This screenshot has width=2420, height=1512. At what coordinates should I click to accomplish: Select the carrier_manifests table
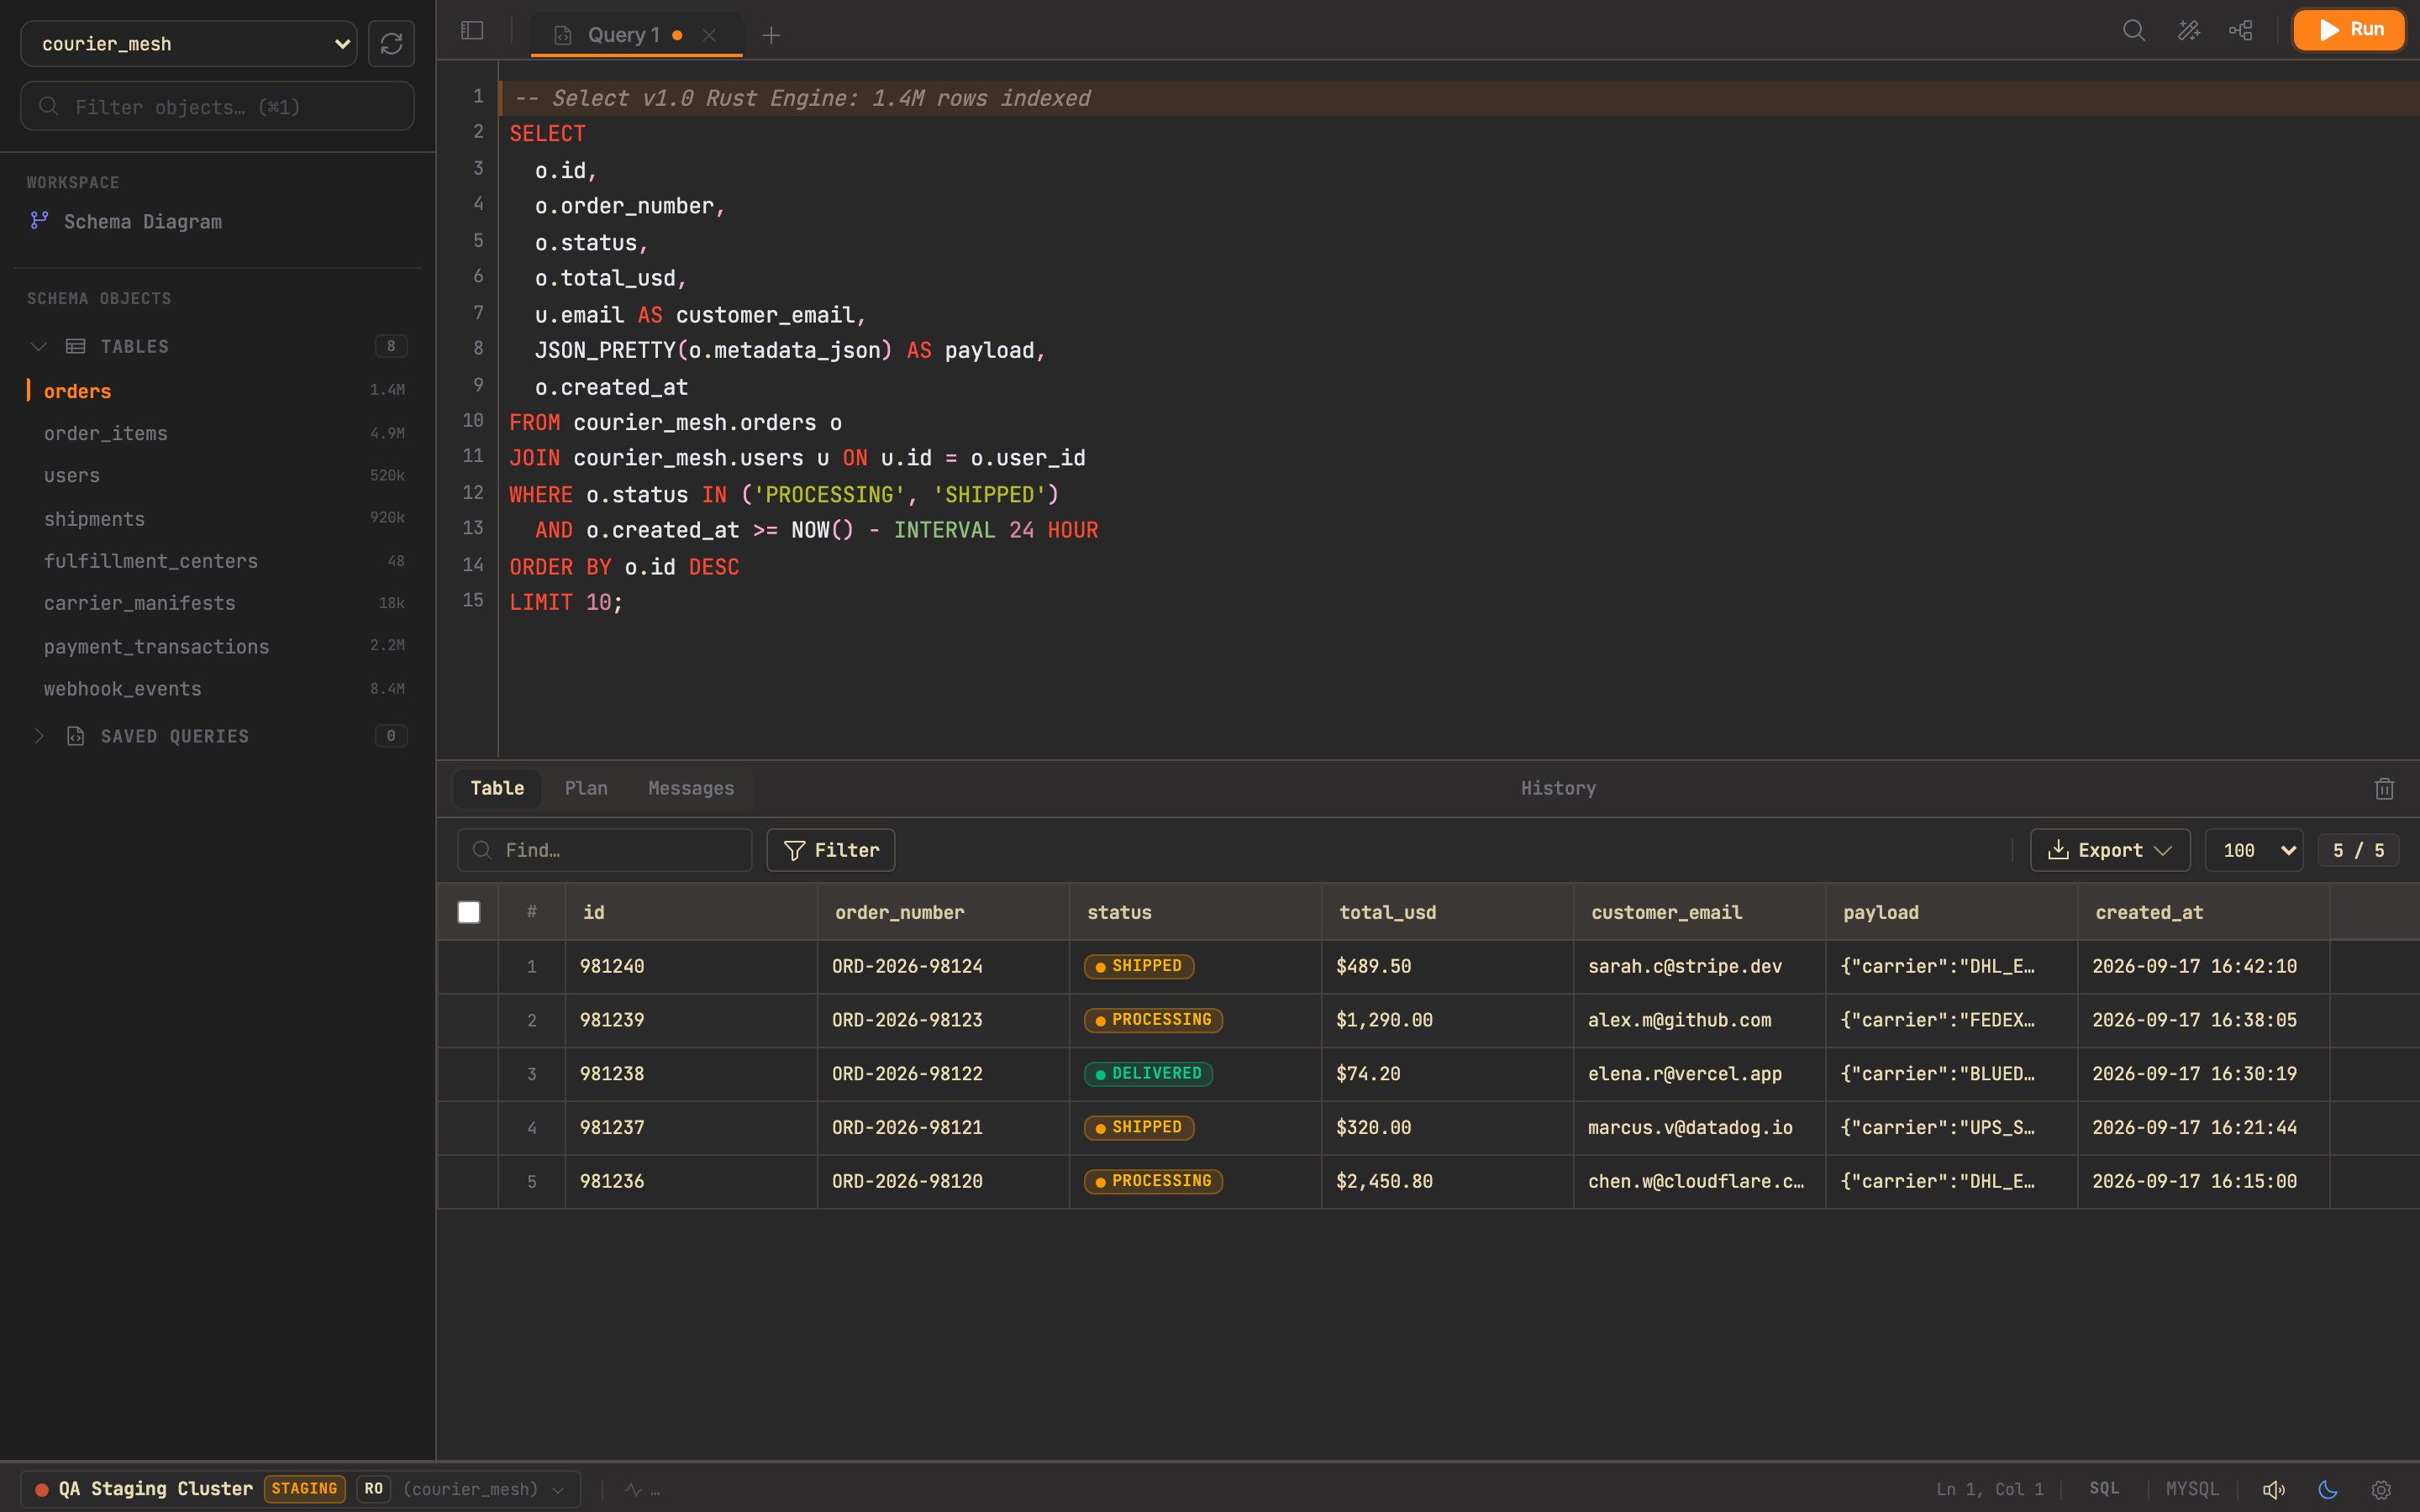218,603
